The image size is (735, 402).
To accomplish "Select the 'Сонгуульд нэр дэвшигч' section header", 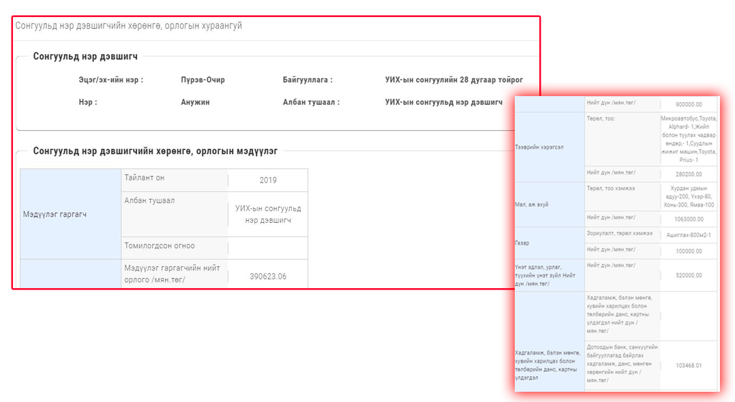I will [x=85, y=57].
